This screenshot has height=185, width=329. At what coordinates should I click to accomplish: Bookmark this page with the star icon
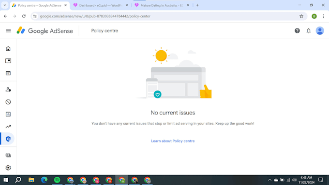[x=301, y=16]
